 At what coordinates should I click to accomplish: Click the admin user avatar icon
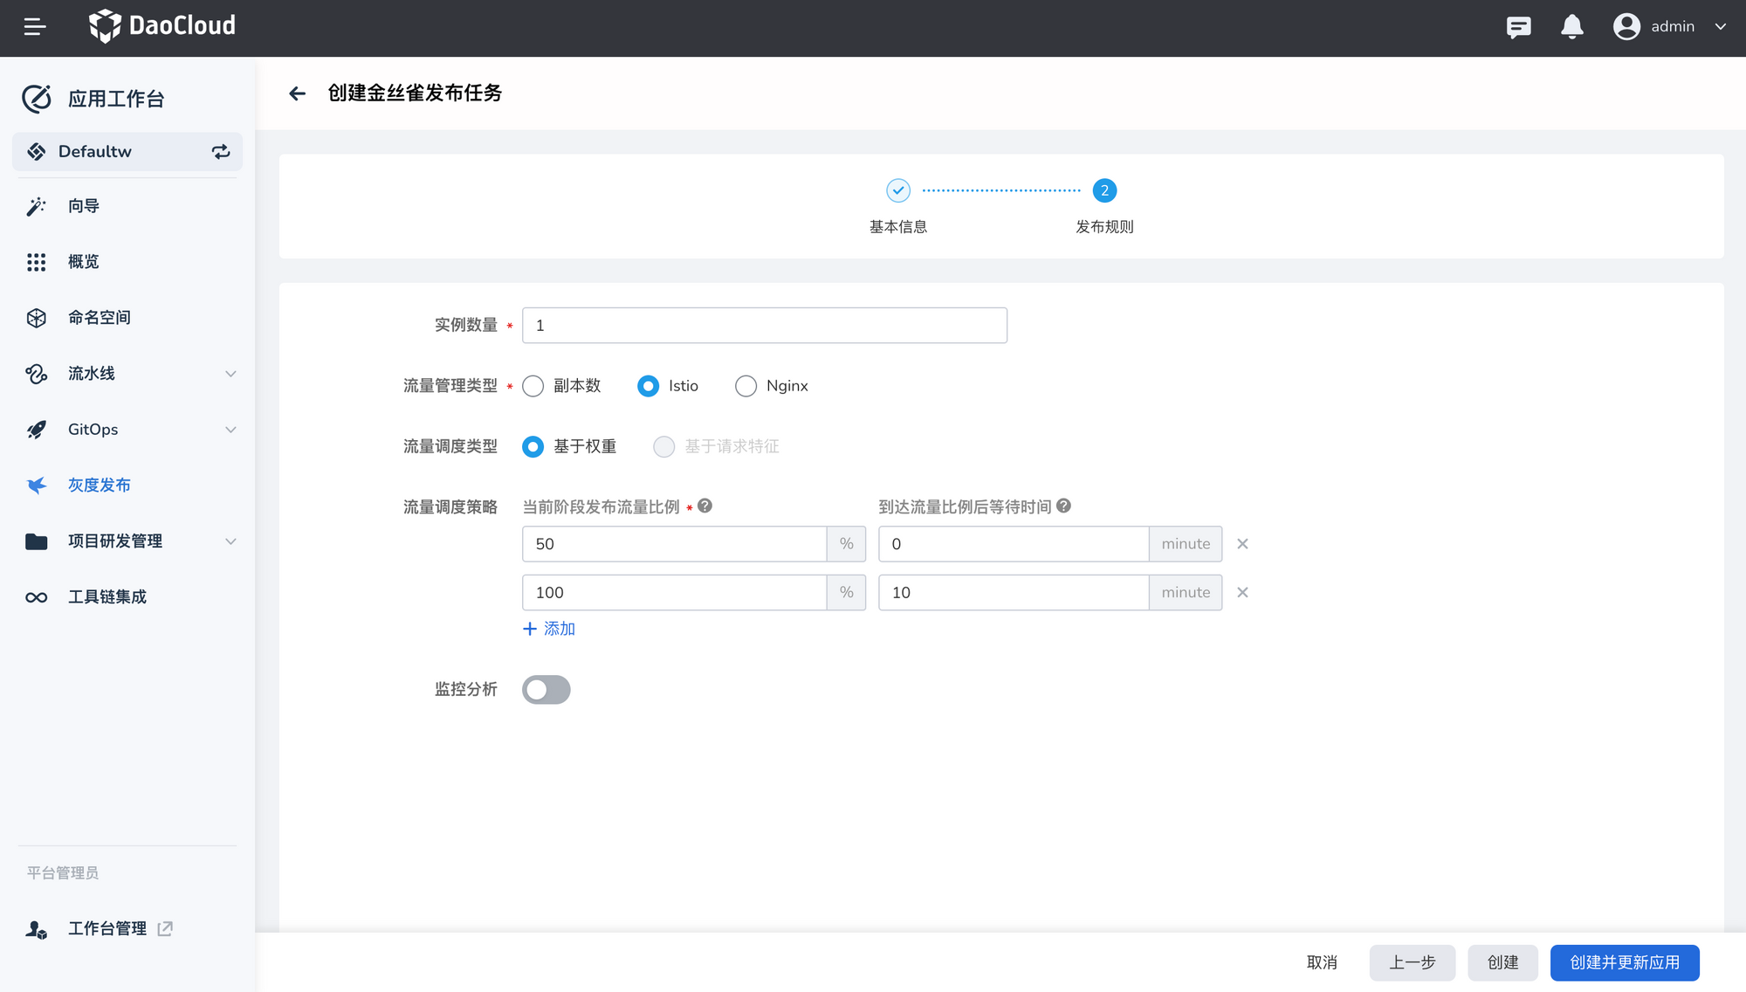pyautogui.click(x=1626, y=27)
